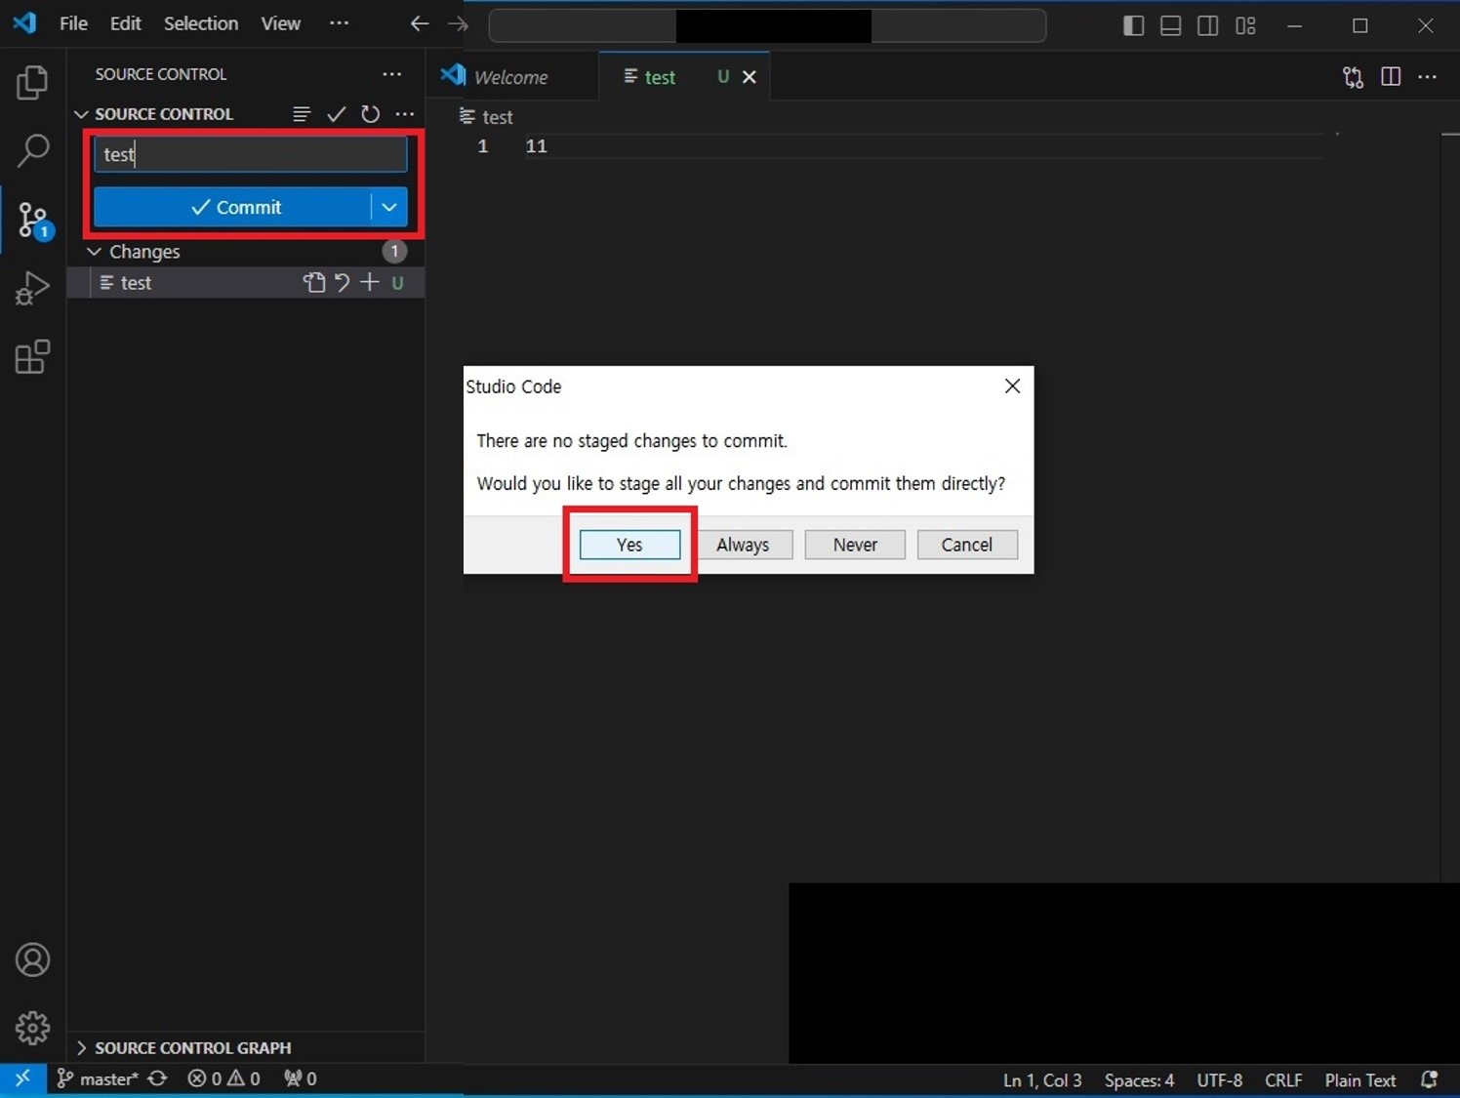Open Run and Debug view

tap(32, 288)
